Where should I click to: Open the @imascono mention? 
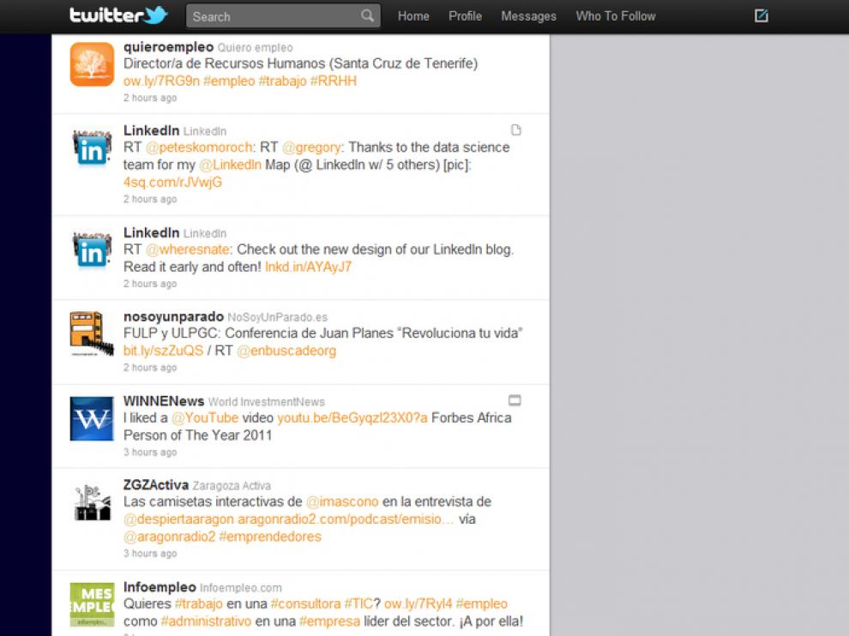[342, 501]
